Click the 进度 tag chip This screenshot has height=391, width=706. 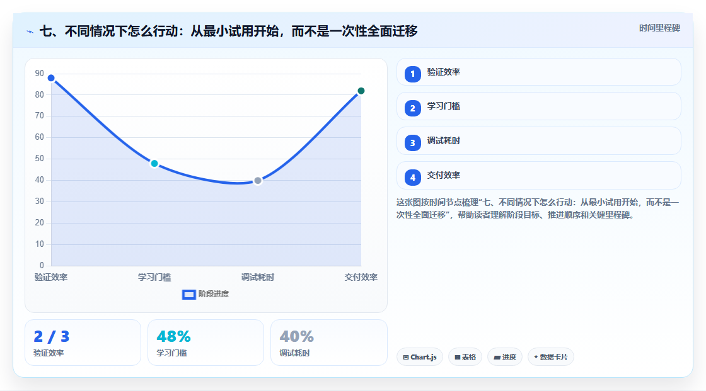pyautogui.click(x=505, y=357)
